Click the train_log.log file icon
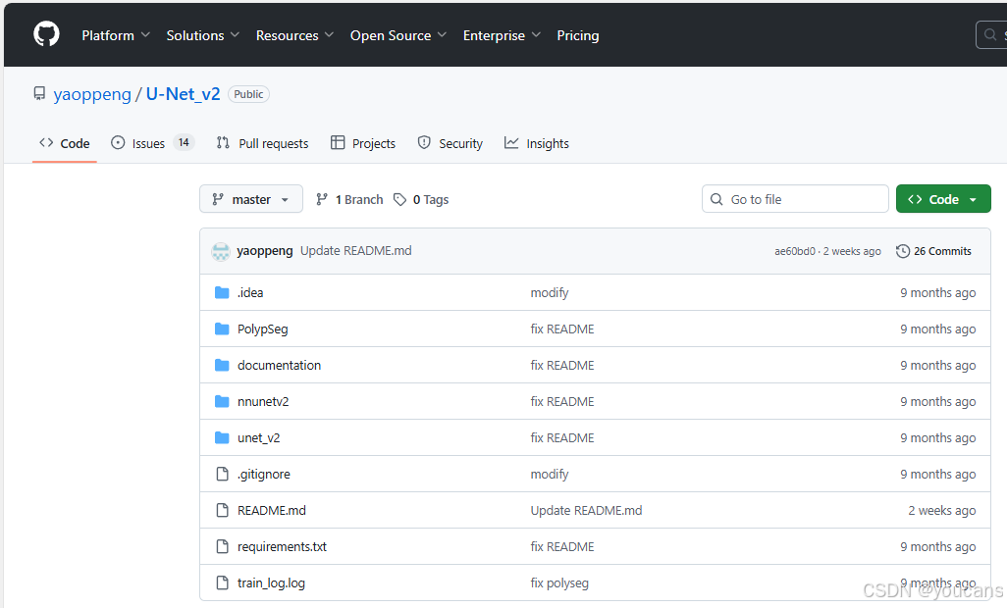 pyautogui.click(x=222, y=583)
